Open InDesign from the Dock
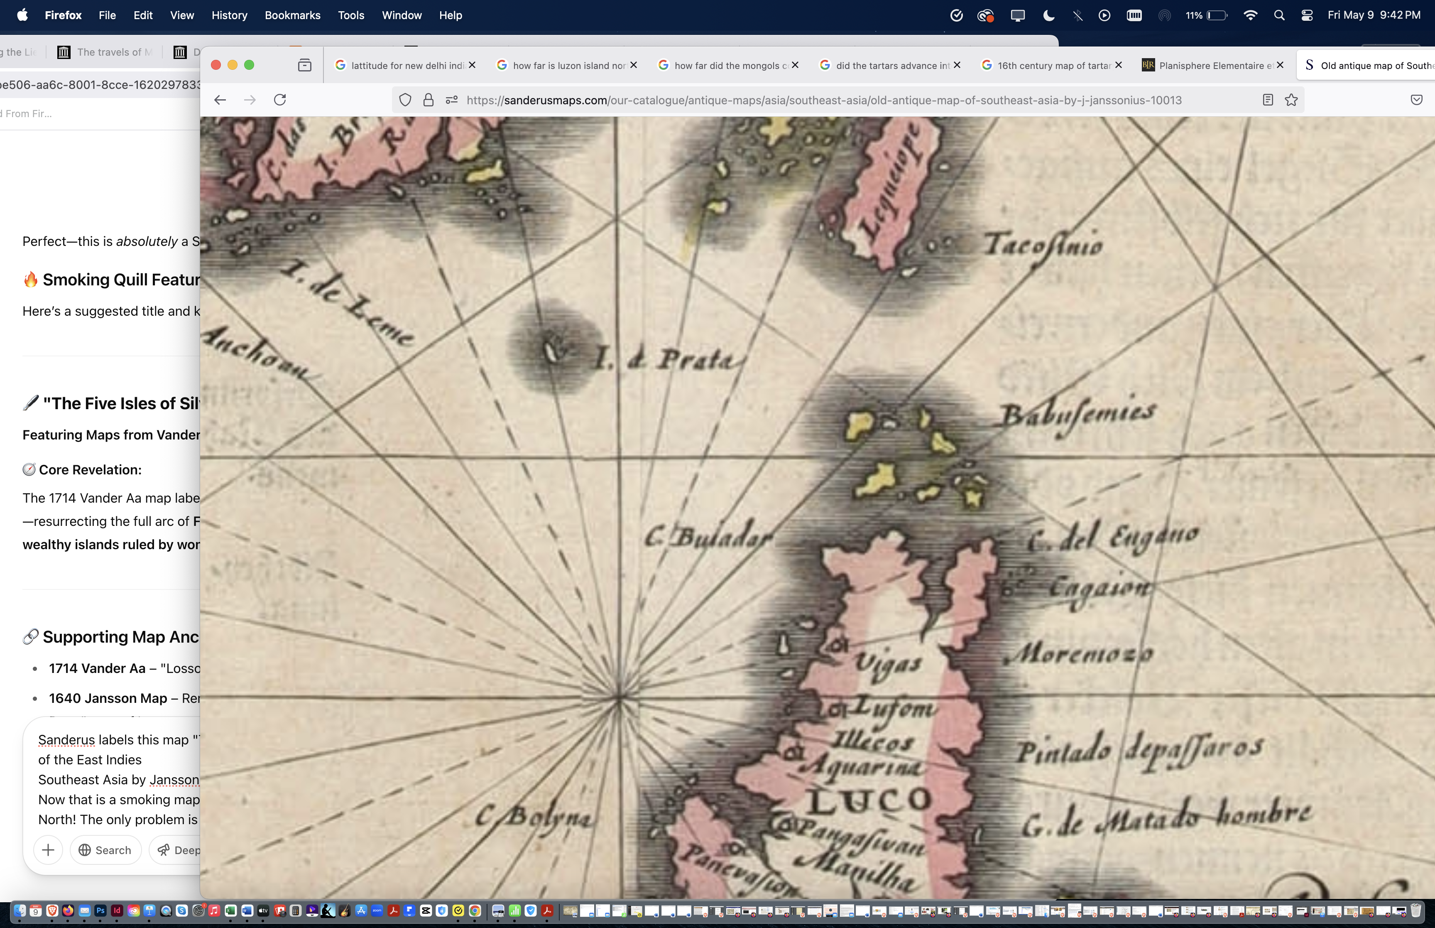Image resolution: width=1435 pixels, height=928 pixels. tap(117, 911)
